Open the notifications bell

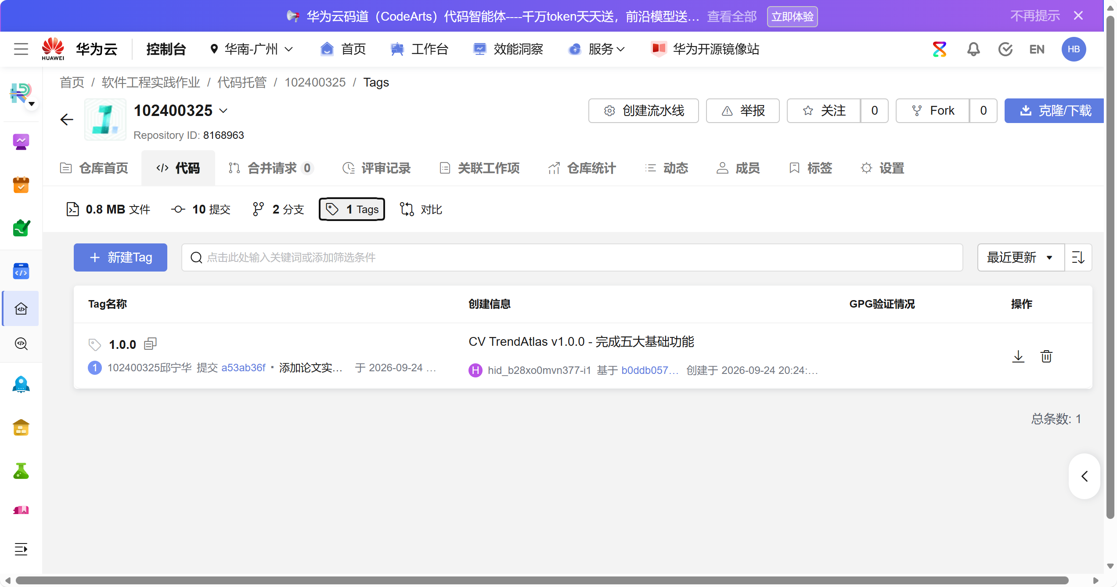(x=973, y=49)
